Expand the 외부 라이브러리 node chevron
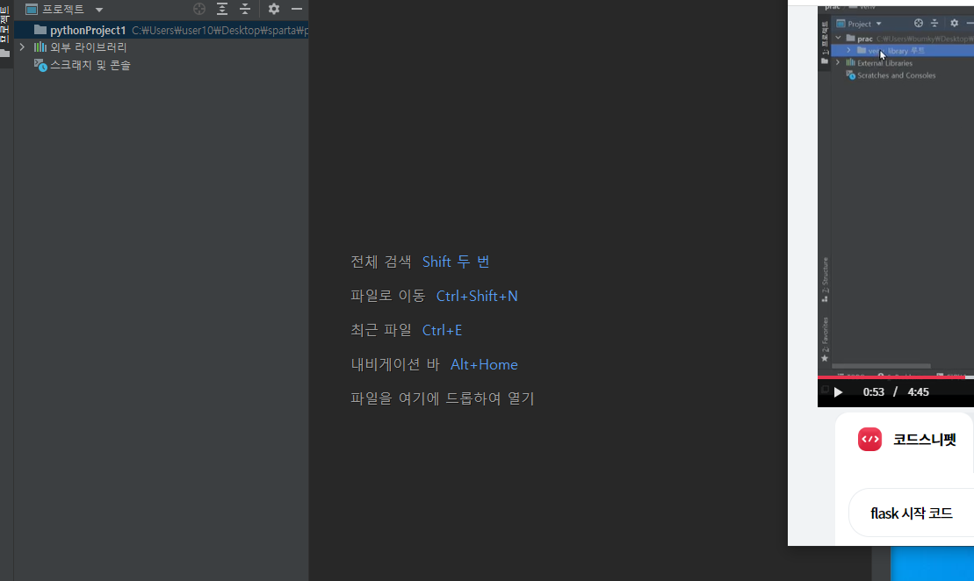 pyautogui.click(x=22, y=47)
